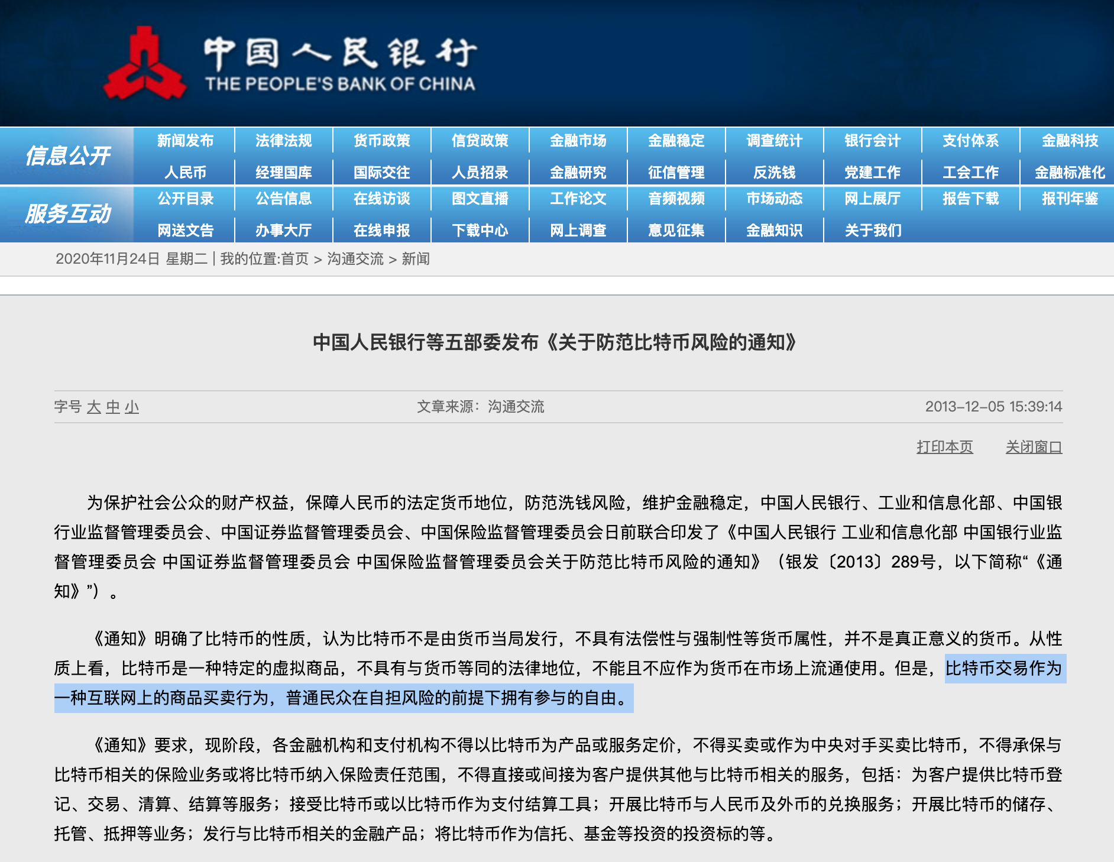Open 金融知识 link
This screenshot has width=1114, height=862.
[x=774, y=231]
